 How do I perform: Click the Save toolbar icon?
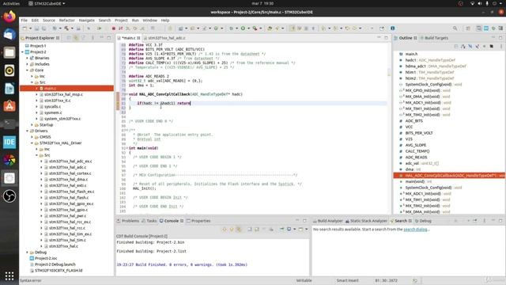tap(36, 28)
